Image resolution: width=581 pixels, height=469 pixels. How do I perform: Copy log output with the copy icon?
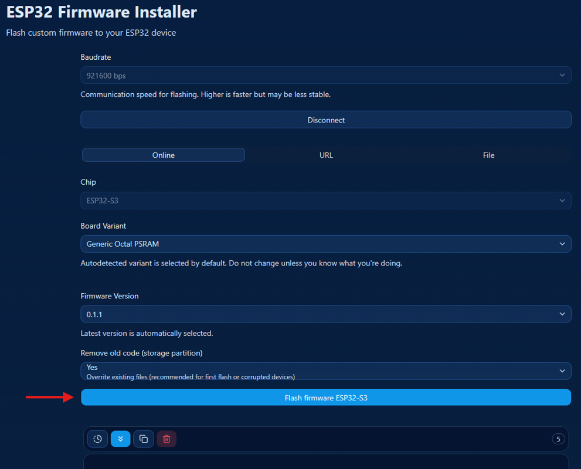click(x=144, y=439)
